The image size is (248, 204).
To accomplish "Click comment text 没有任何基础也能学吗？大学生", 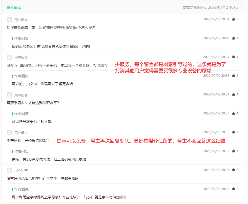I will point(43,178).
